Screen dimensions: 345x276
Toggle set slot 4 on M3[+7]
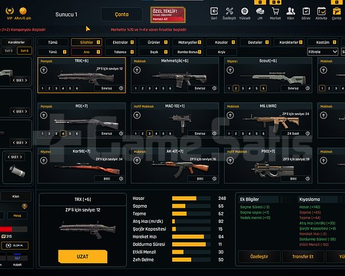pyautogui.click(x=63, y=133)
